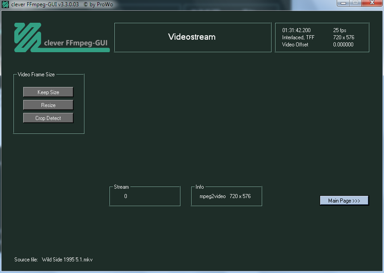Image resolution: width=384 pixels, height=273 pixels.
Task: Choose the Resize button
Action: 48,105
